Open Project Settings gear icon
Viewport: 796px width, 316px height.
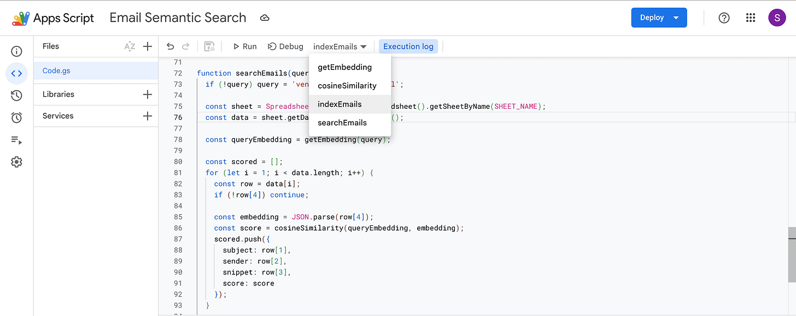point(16,162)
